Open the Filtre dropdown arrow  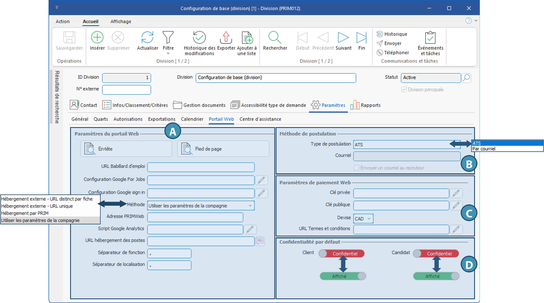168,54
